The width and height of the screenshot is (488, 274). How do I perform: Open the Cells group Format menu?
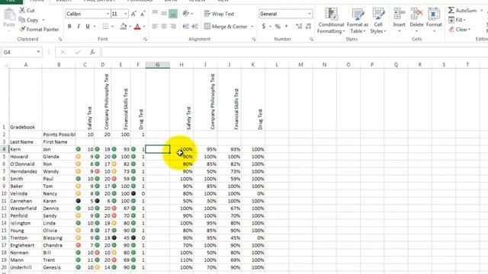(x=434, y=21)
